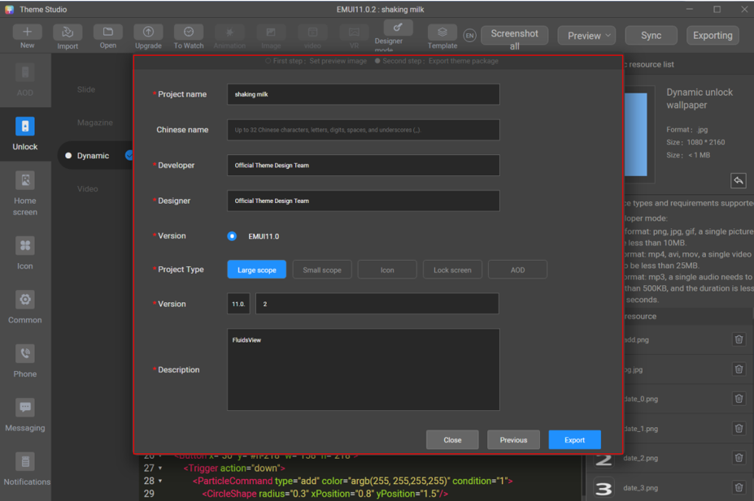Open the Preview dropdown
The width and height of the screenshot is (754, 501).
pyautogui.click(x=586, y=36)
